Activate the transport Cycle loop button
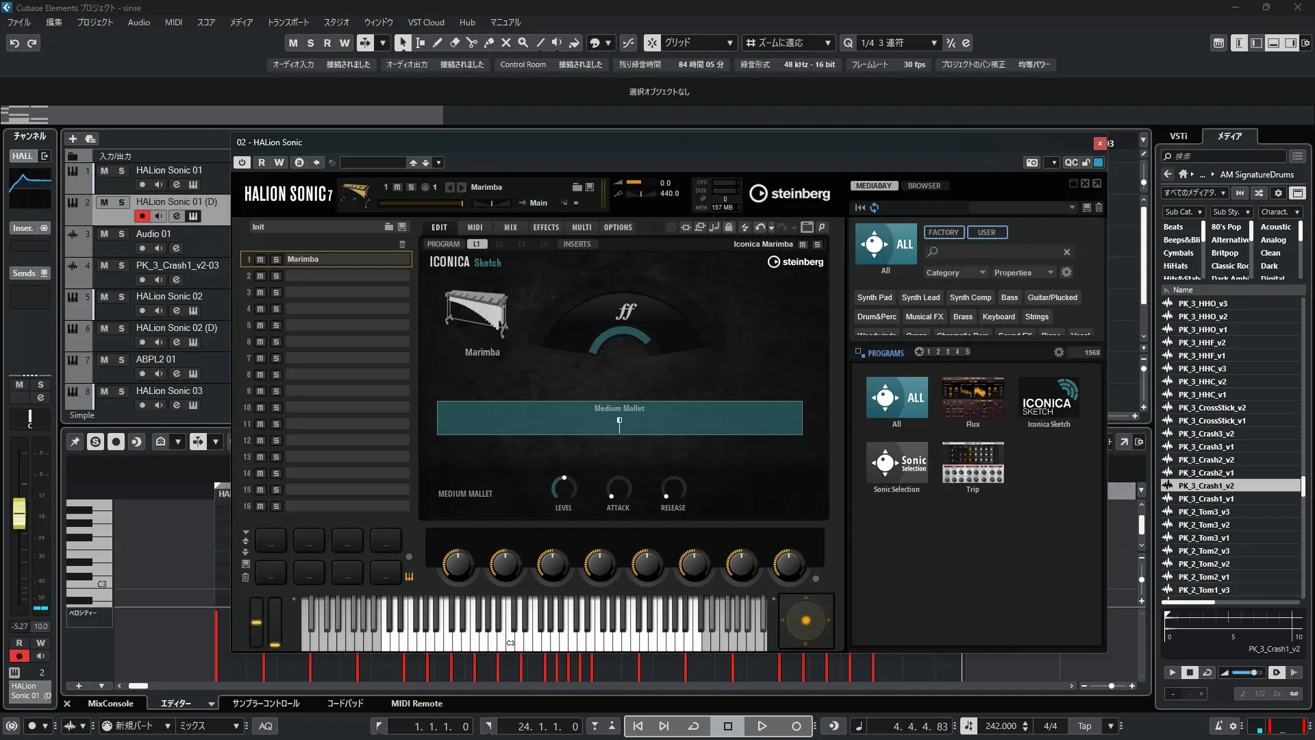Viewport: 1315px width, 740px height. tap(693, 726)
